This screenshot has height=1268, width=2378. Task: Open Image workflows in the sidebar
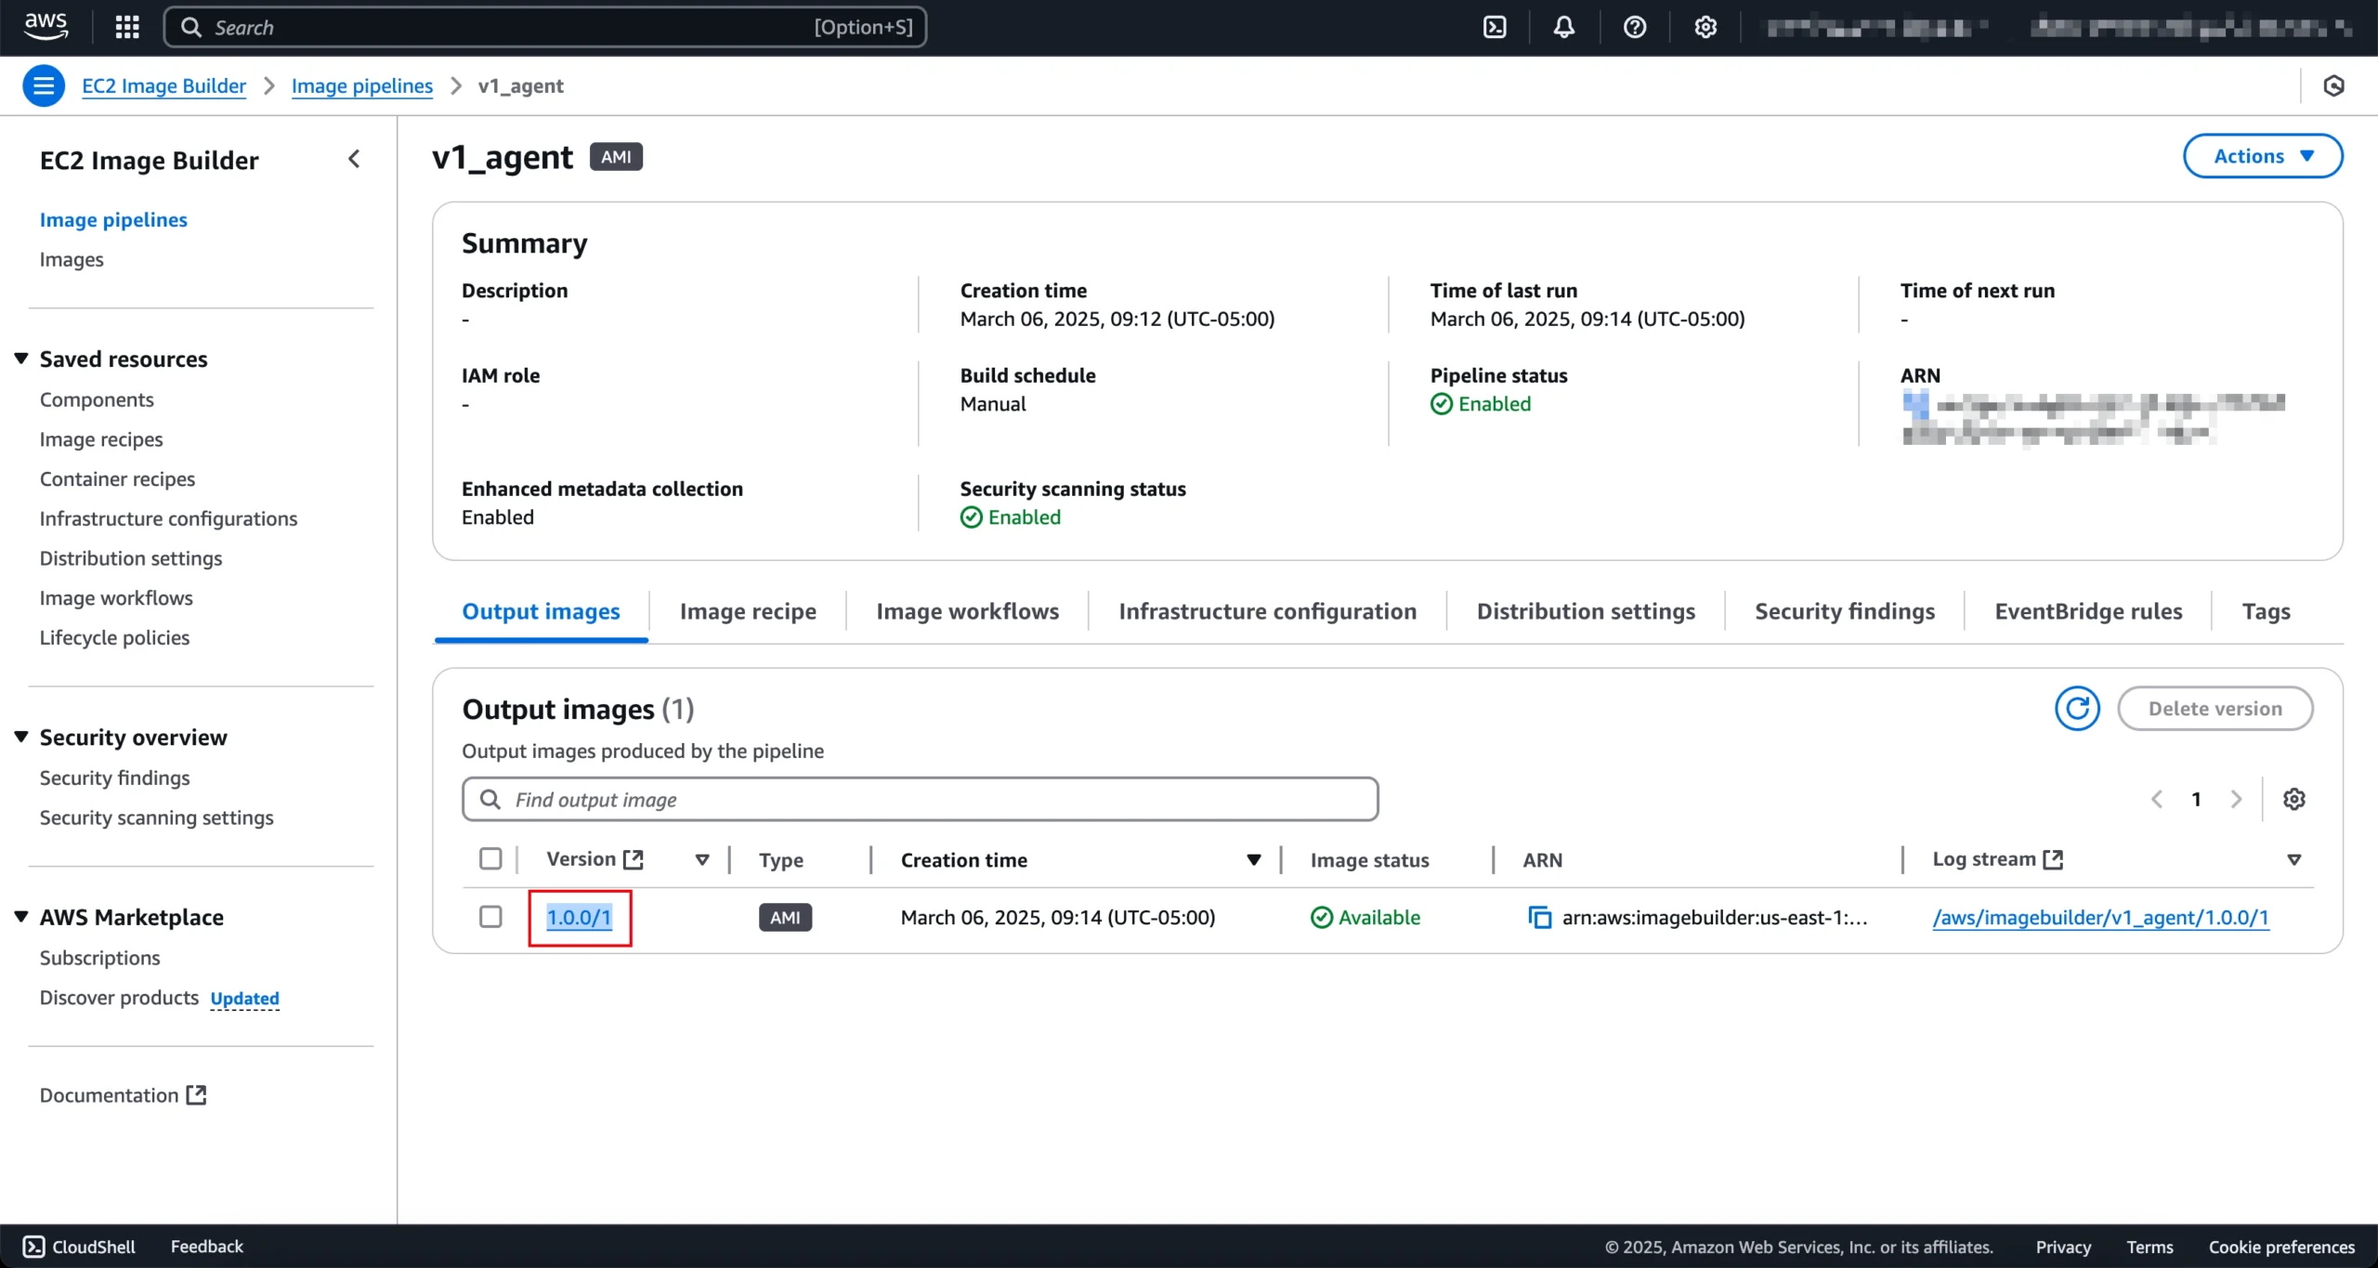tap(116, 598)
